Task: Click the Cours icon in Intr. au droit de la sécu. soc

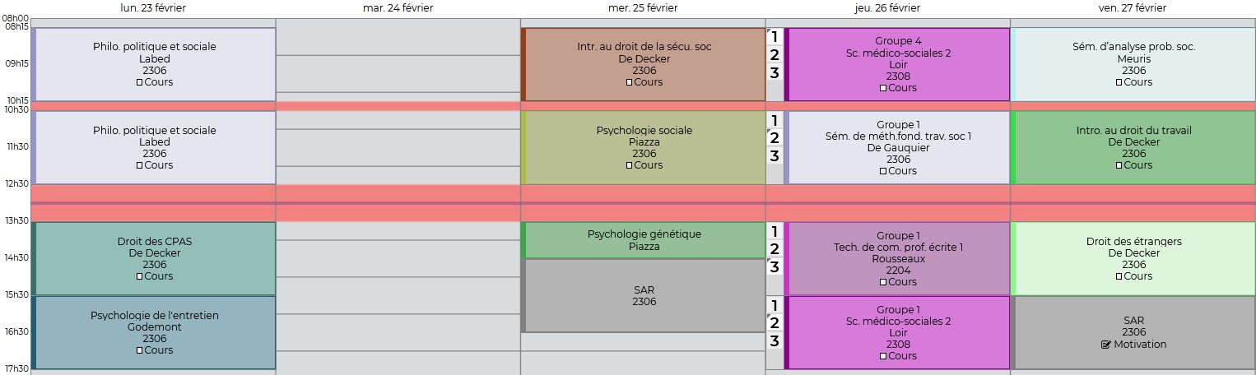Action: click(629, 82)
